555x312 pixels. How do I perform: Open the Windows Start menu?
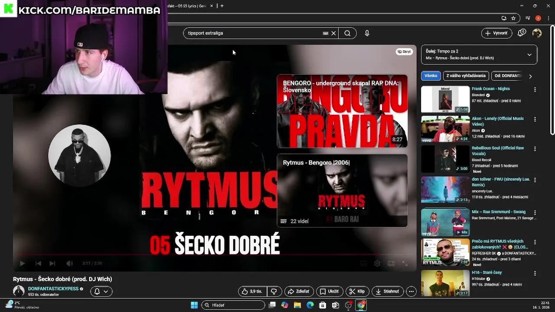click(194, 305)
